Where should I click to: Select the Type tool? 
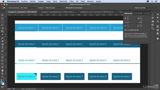2,48
